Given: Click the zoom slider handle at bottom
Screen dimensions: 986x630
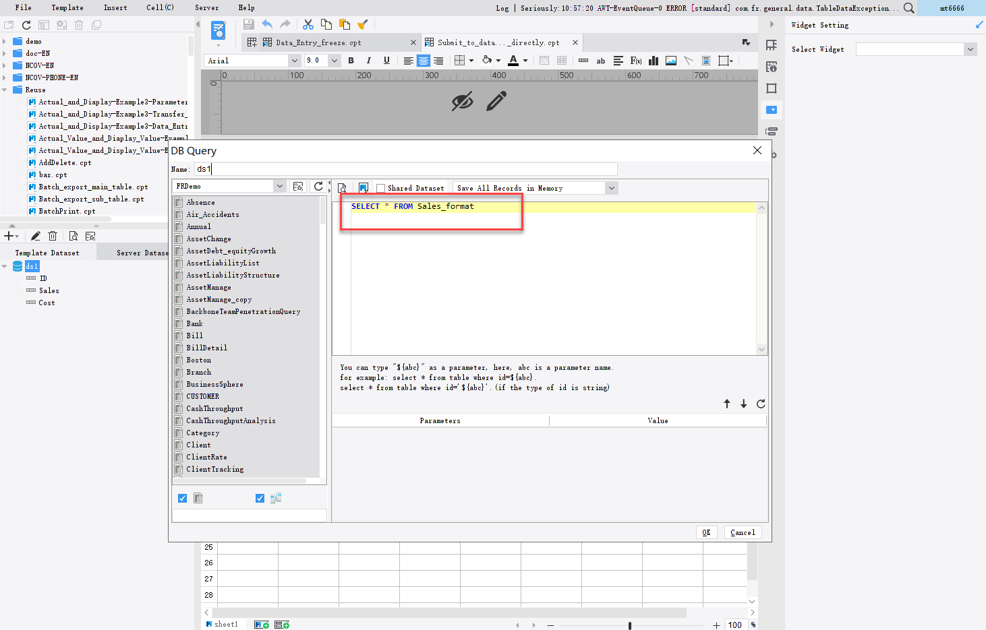Looking at the screenshot, I should tap(630, 625).
